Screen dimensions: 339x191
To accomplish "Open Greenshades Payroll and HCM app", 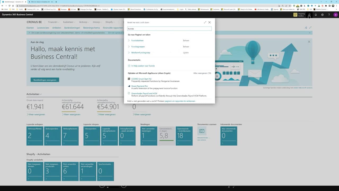I will click(144, 94).
